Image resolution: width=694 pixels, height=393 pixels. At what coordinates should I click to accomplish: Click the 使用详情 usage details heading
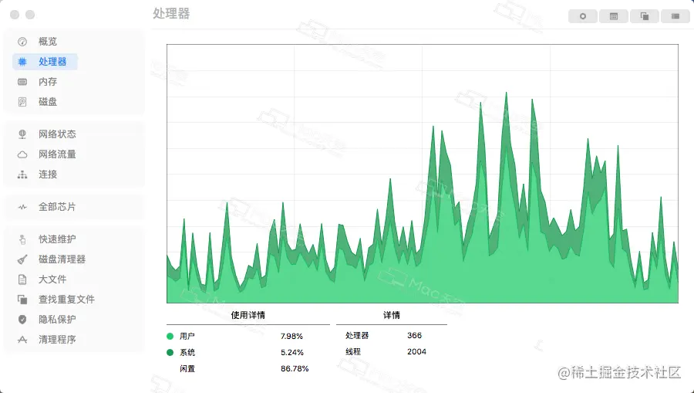click(248, 315)
